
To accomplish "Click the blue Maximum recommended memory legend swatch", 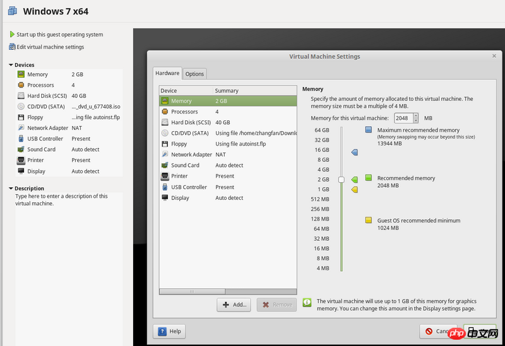I will click(369, 130).
